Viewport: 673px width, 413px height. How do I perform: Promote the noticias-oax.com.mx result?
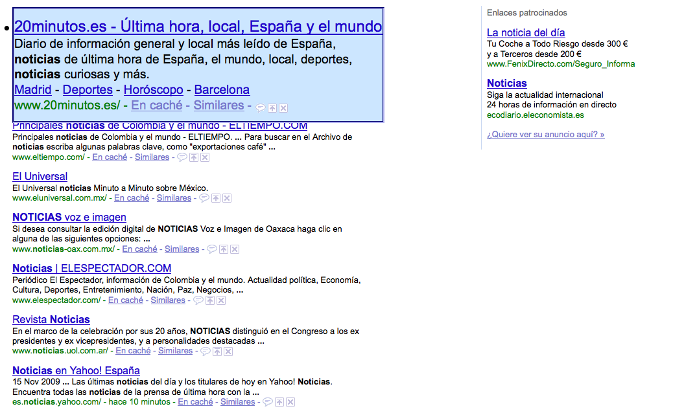(x=224, y=249)
